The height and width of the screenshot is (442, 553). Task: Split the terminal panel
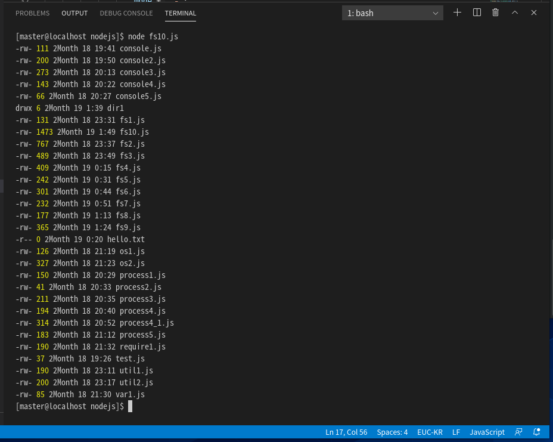tap(477, 13)
